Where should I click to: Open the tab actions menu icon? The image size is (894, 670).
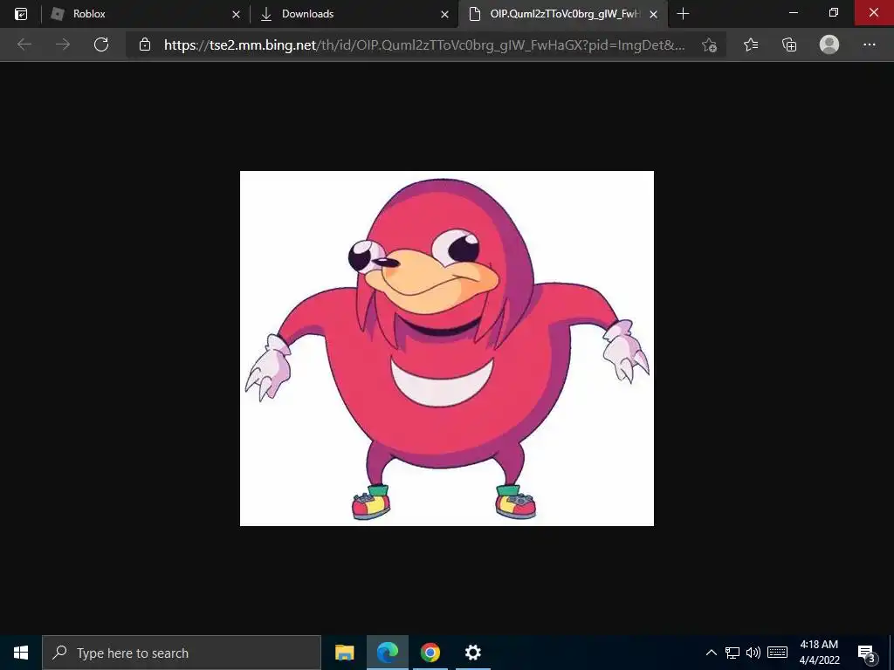click(21, 14)
